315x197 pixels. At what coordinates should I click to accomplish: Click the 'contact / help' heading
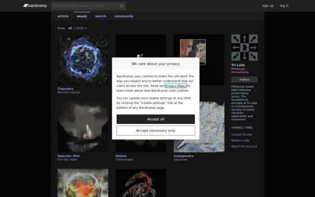point(241,128)
